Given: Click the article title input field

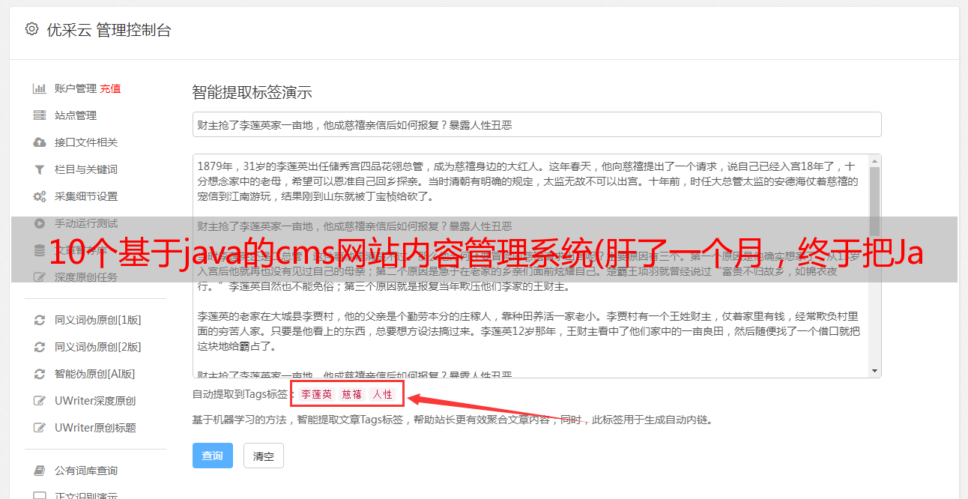Looking at the screenshot, I should pyautogui.click(x=536, y=124).
